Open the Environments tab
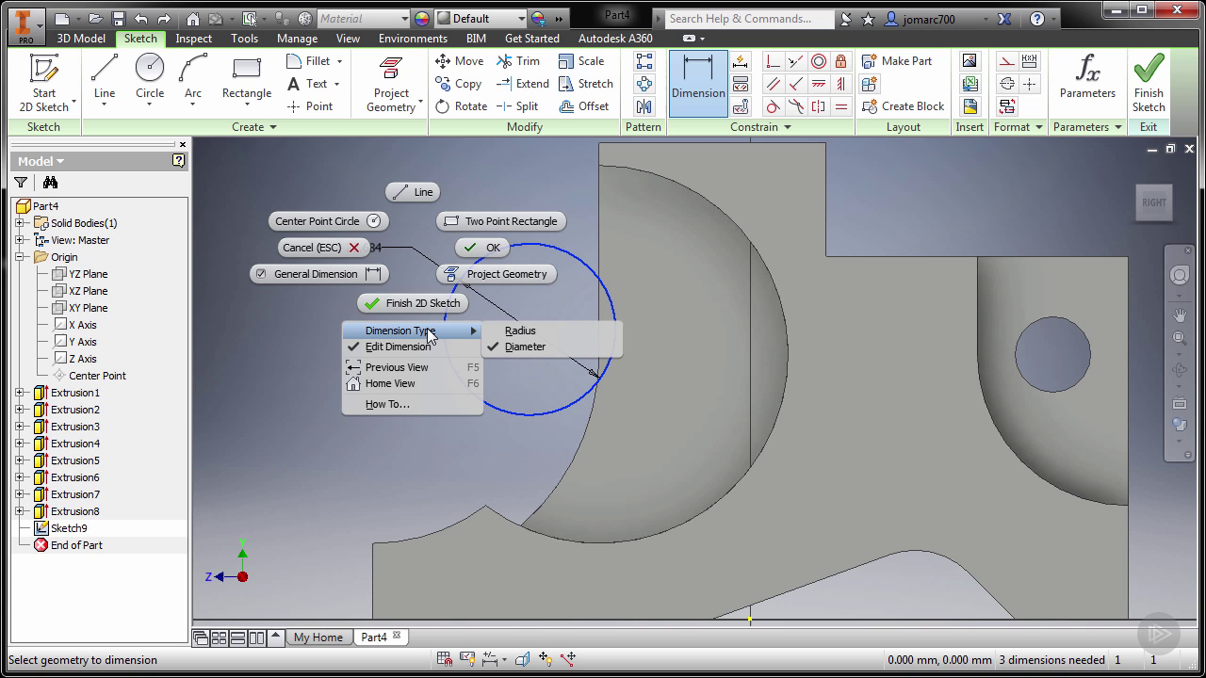 pos(413,39)
